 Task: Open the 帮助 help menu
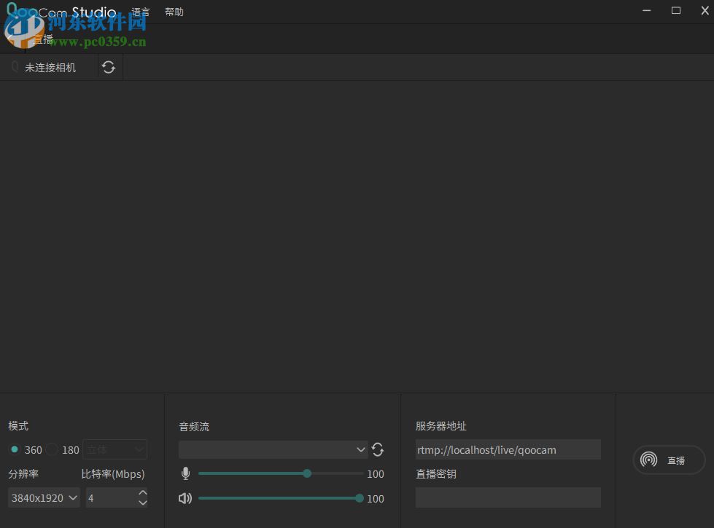(174, 11)
